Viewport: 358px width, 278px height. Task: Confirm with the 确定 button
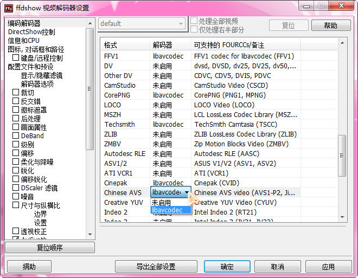227,267
